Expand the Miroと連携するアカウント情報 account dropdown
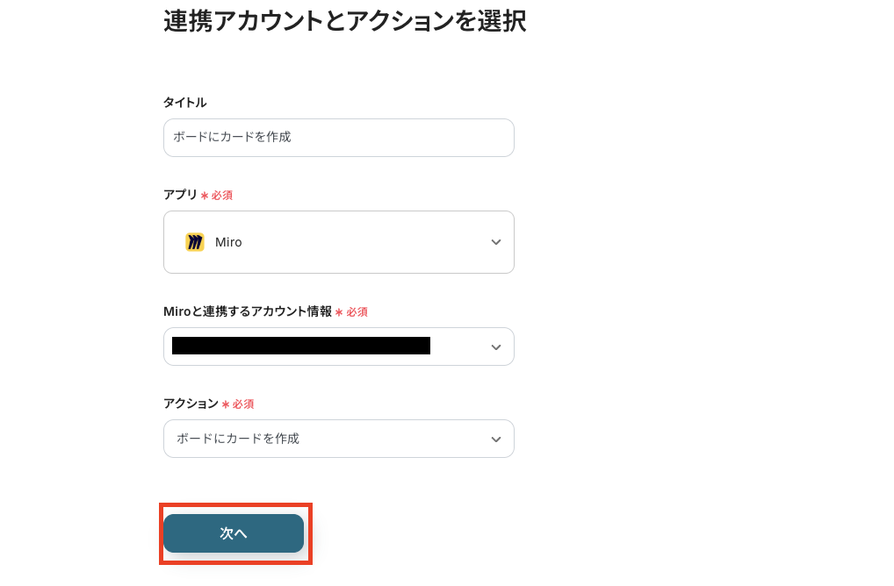Image resolution: width=894 pixels, height=586 pixels. (338, 347)
